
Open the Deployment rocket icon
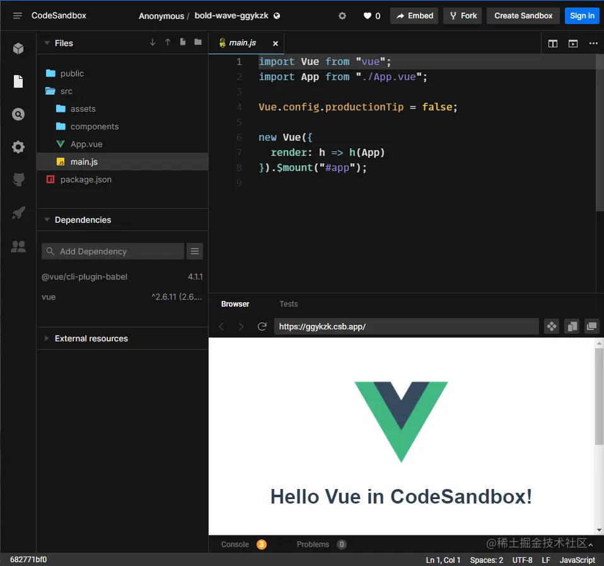point(18,213)
